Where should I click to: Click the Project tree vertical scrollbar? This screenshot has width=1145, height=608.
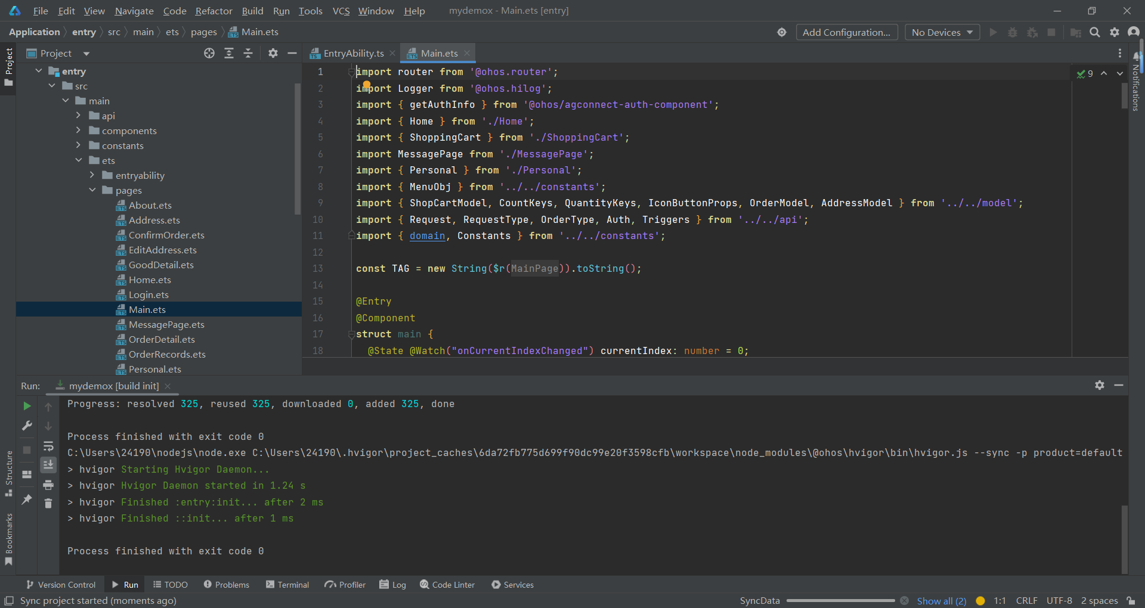[298, 149]
